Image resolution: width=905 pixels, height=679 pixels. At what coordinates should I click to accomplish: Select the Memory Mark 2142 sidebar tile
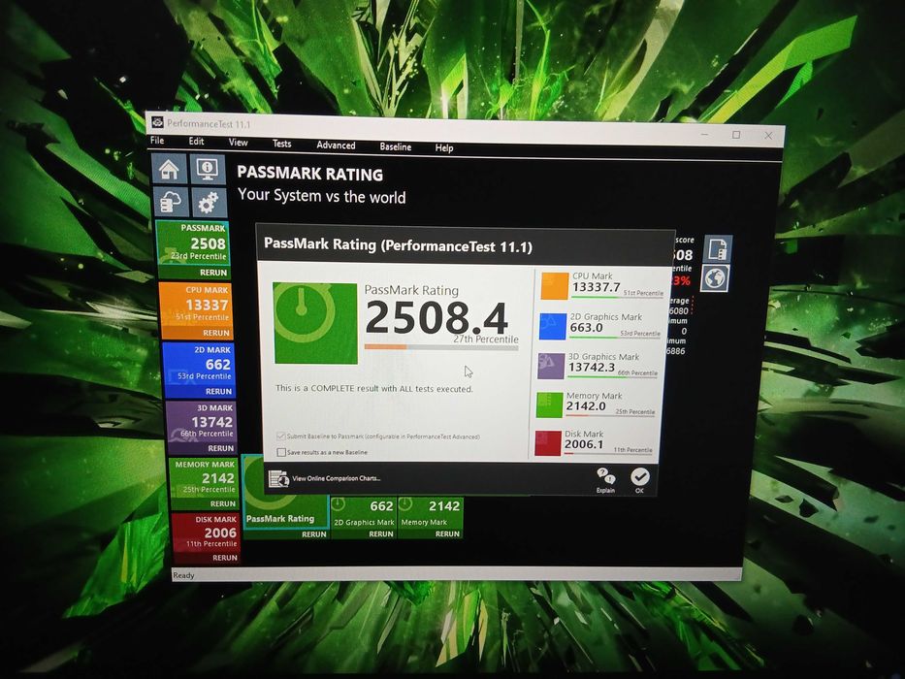click(x=203, y=477)
